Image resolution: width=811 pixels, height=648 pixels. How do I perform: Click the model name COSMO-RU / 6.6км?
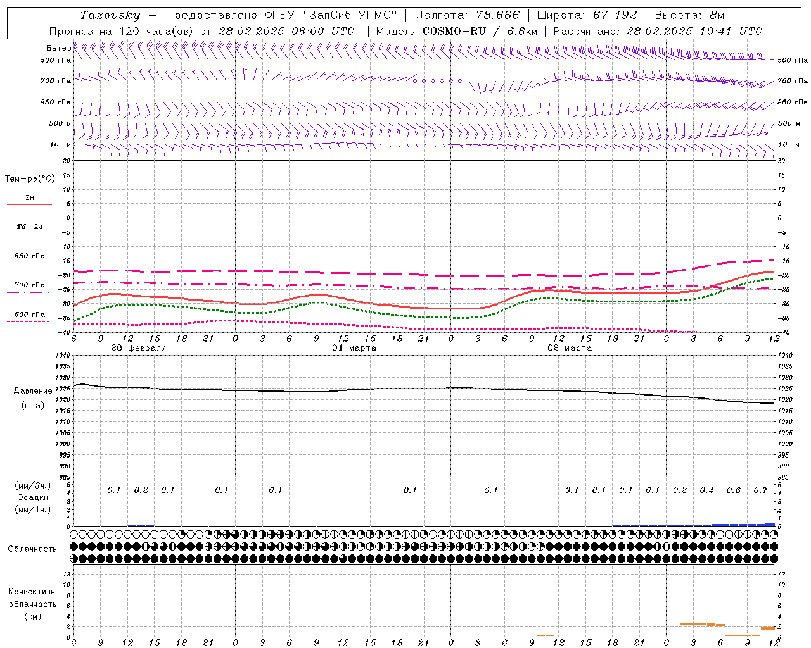click(x=480, y=31)
